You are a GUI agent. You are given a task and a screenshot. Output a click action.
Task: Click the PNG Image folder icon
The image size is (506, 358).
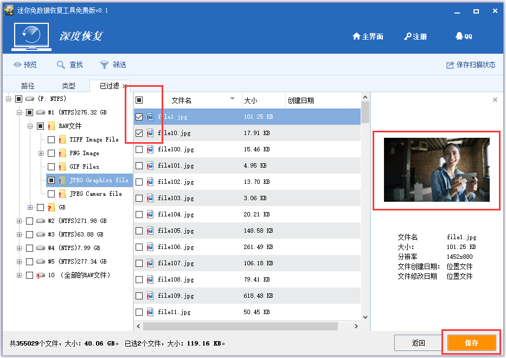(62, 153)
